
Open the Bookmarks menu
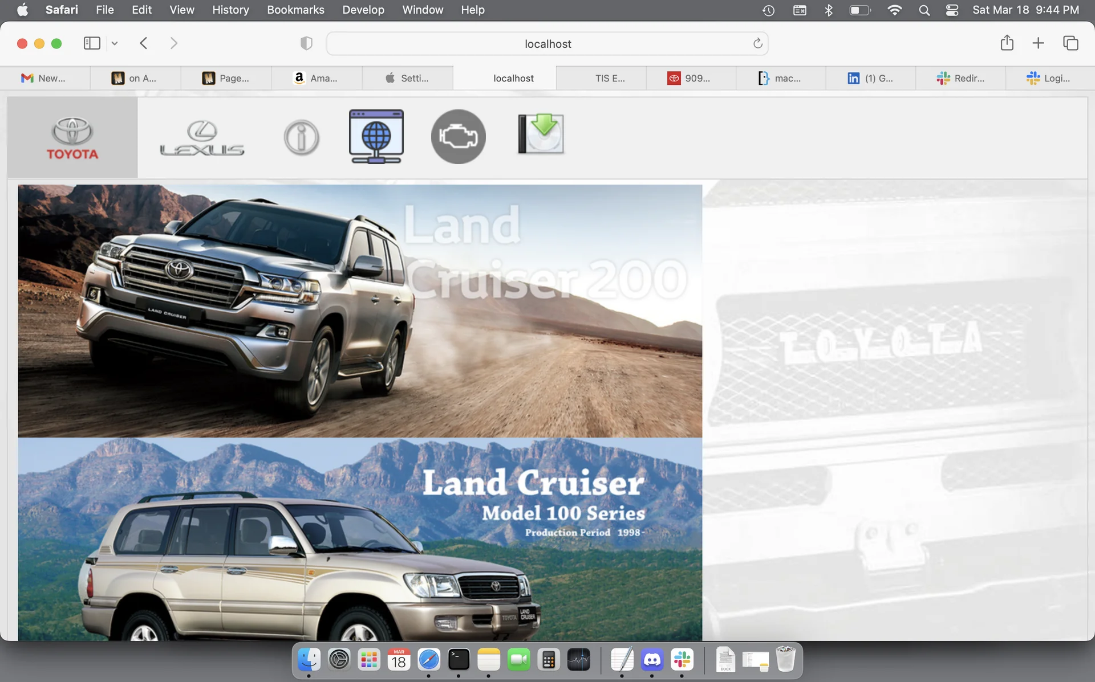pyautogui.click(x=295, y=10)
